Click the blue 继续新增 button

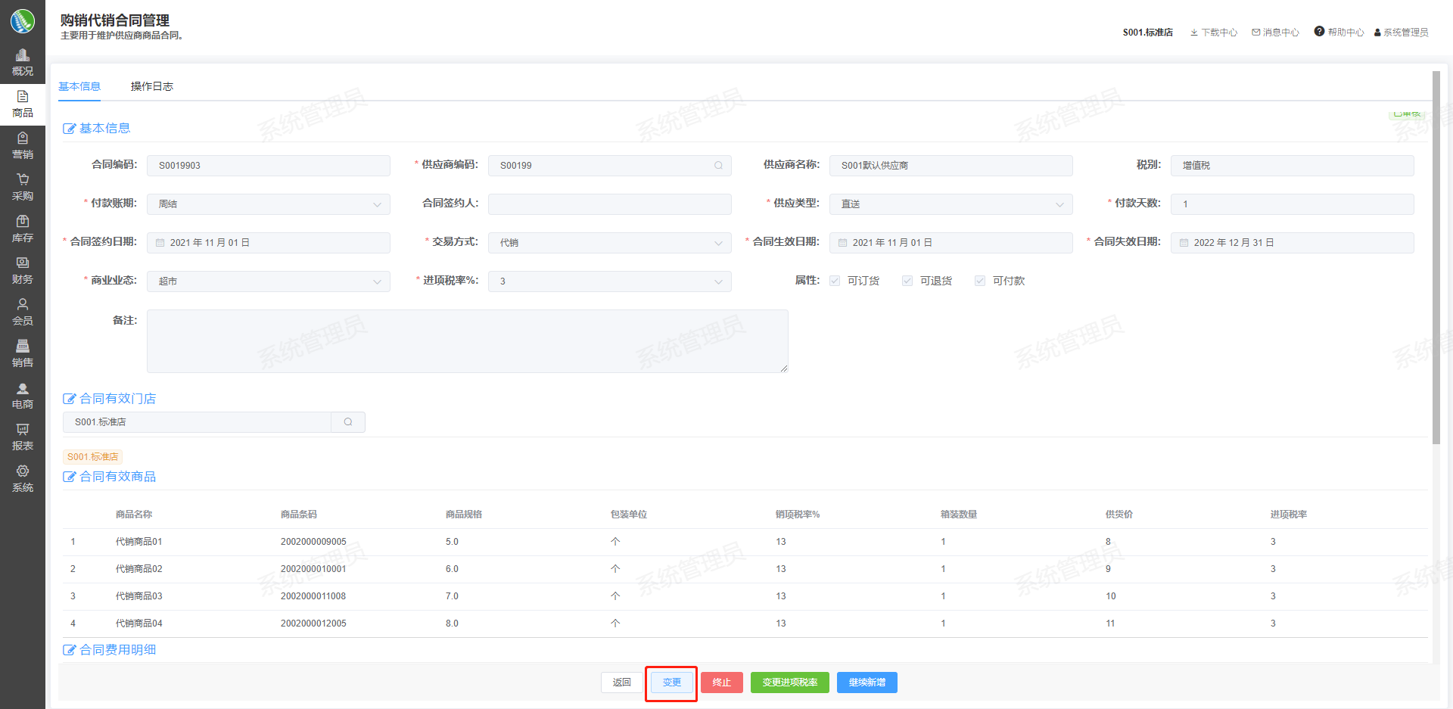(x=867, y=683)
